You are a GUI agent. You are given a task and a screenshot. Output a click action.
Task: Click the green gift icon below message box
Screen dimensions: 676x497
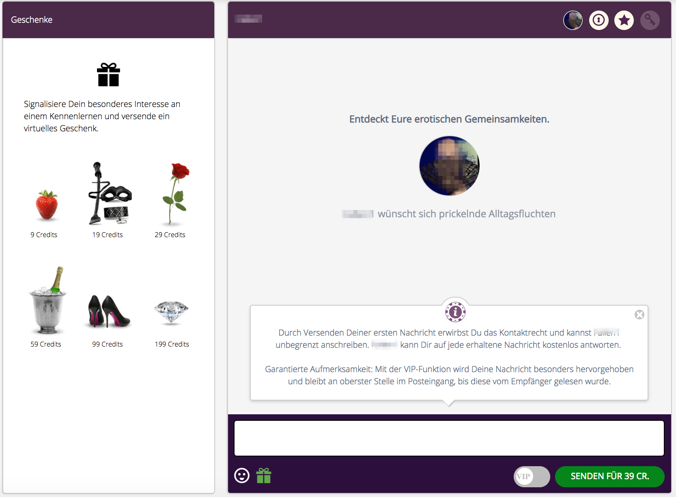coord(264,476)
